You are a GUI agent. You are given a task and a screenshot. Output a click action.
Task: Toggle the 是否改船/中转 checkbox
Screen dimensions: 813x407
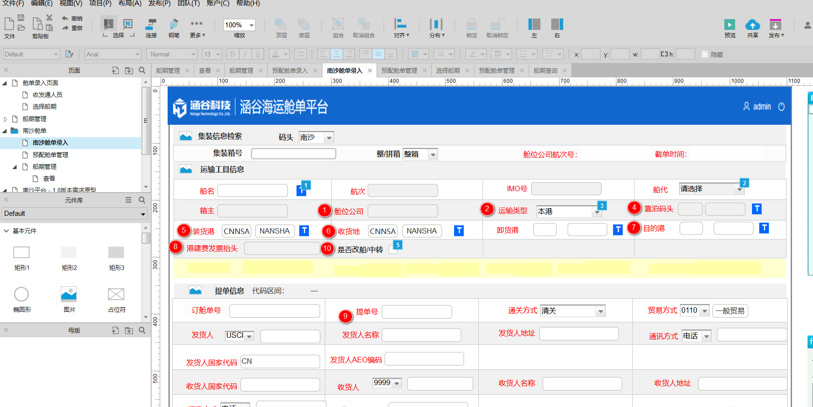(393, 249)
